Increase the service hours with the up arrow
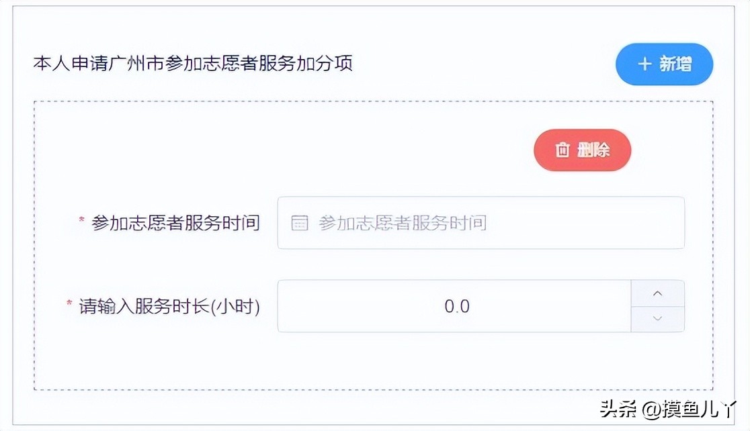The height and width of the screenshot is (431, 750). click(657, 293)
